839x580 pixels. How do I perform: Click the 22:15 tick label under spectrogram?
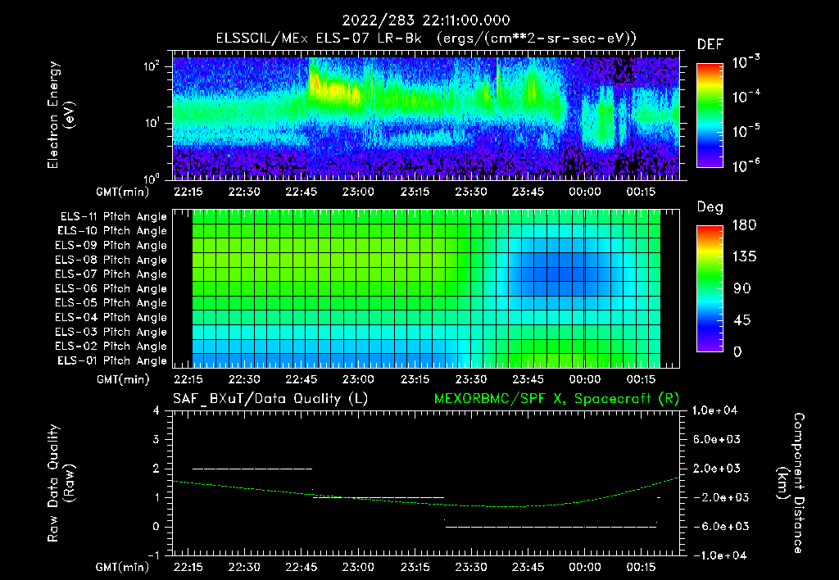coord(188,192)
